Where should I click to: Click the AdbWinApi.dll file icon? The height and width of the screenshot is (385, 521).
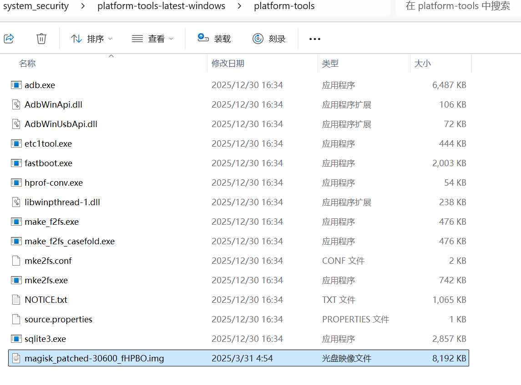coord(16,104)
